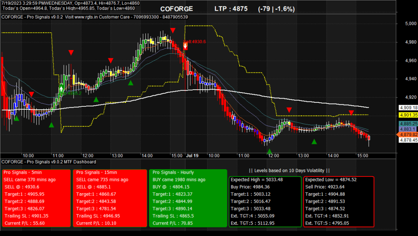The height and width of the screenshot is (236, 418).
Task: Click 'Buy Price: 4984.36'
Action: (250, 187)
